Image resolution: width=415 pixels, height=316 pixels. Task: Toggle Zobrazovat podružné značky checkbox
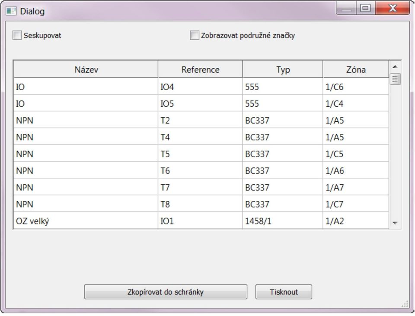pos(195,35)
